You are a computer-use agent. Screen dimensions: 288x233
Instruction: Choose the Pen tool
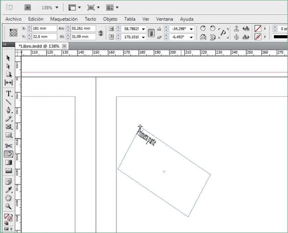9,110
